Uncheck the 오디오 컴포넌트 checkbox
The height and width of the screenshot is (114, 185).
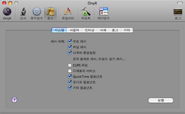[70, 82]
